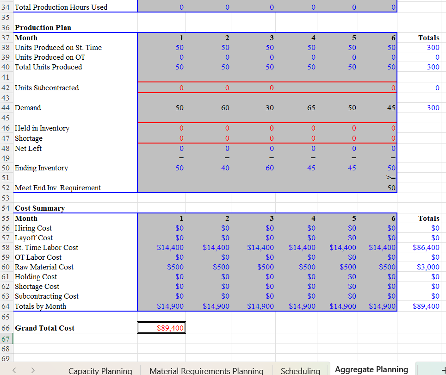The height and width of the screenshot is (375, 446).
Task: Select the Grand Total Cost value $89,400
Action: 161,328
